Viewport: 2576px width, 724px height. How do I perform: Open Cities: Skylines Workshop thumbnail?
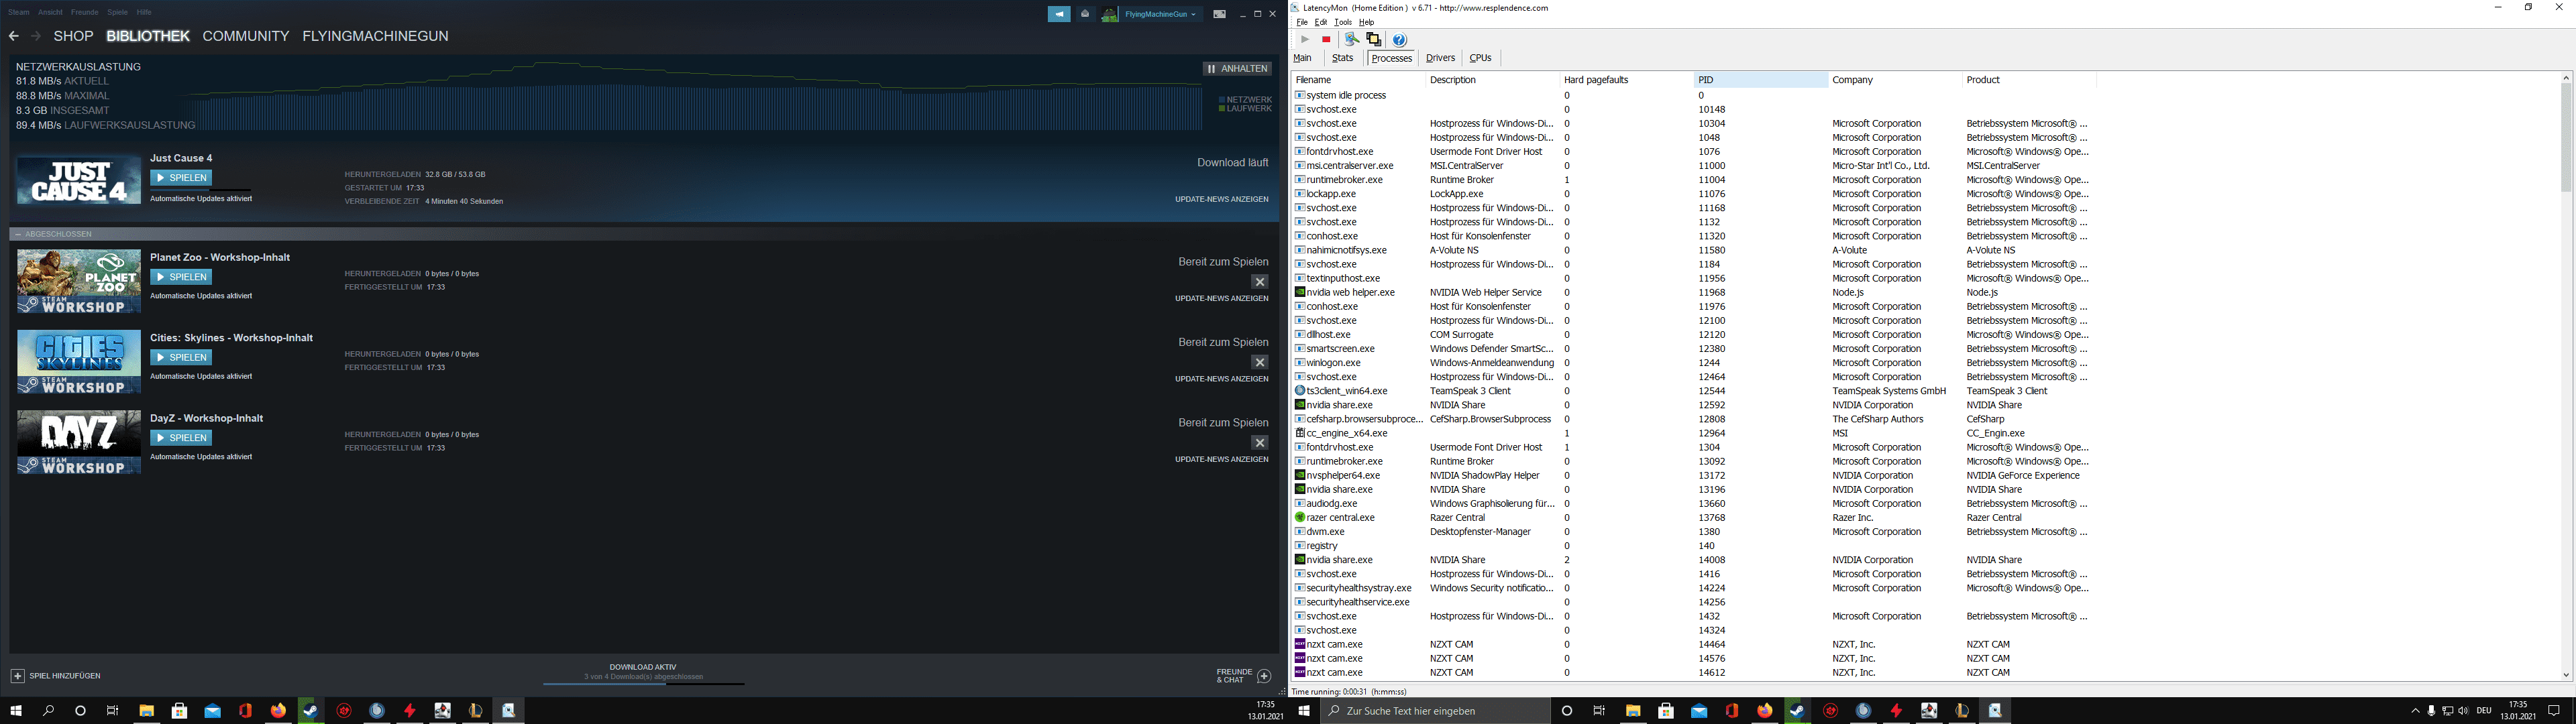pos(79,362)
